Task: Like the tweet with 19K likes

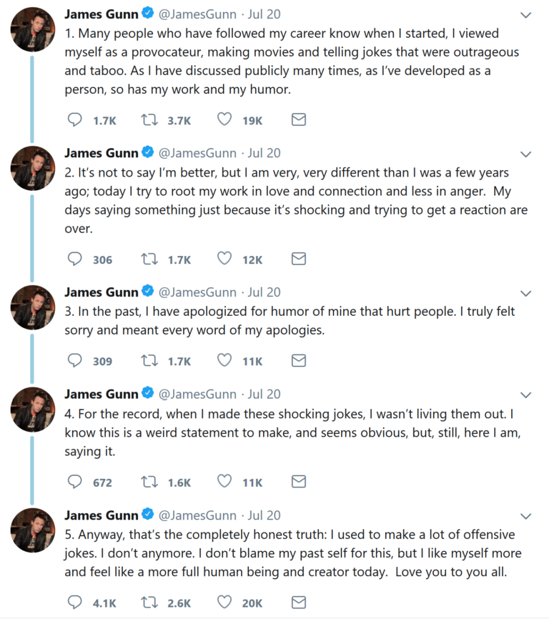Action: [224, 120]
